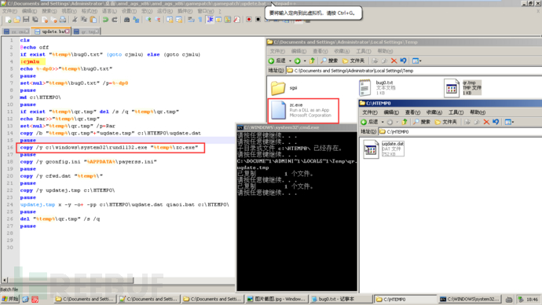542x305 pixels.
Task: Click the Redo arrow icon in Notepad++
Action: pos(115,20)
